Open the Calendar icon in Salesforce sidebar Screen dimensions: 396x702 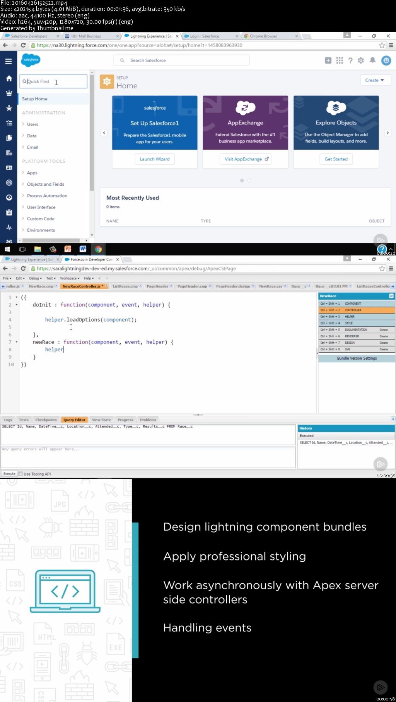point(9,212)
